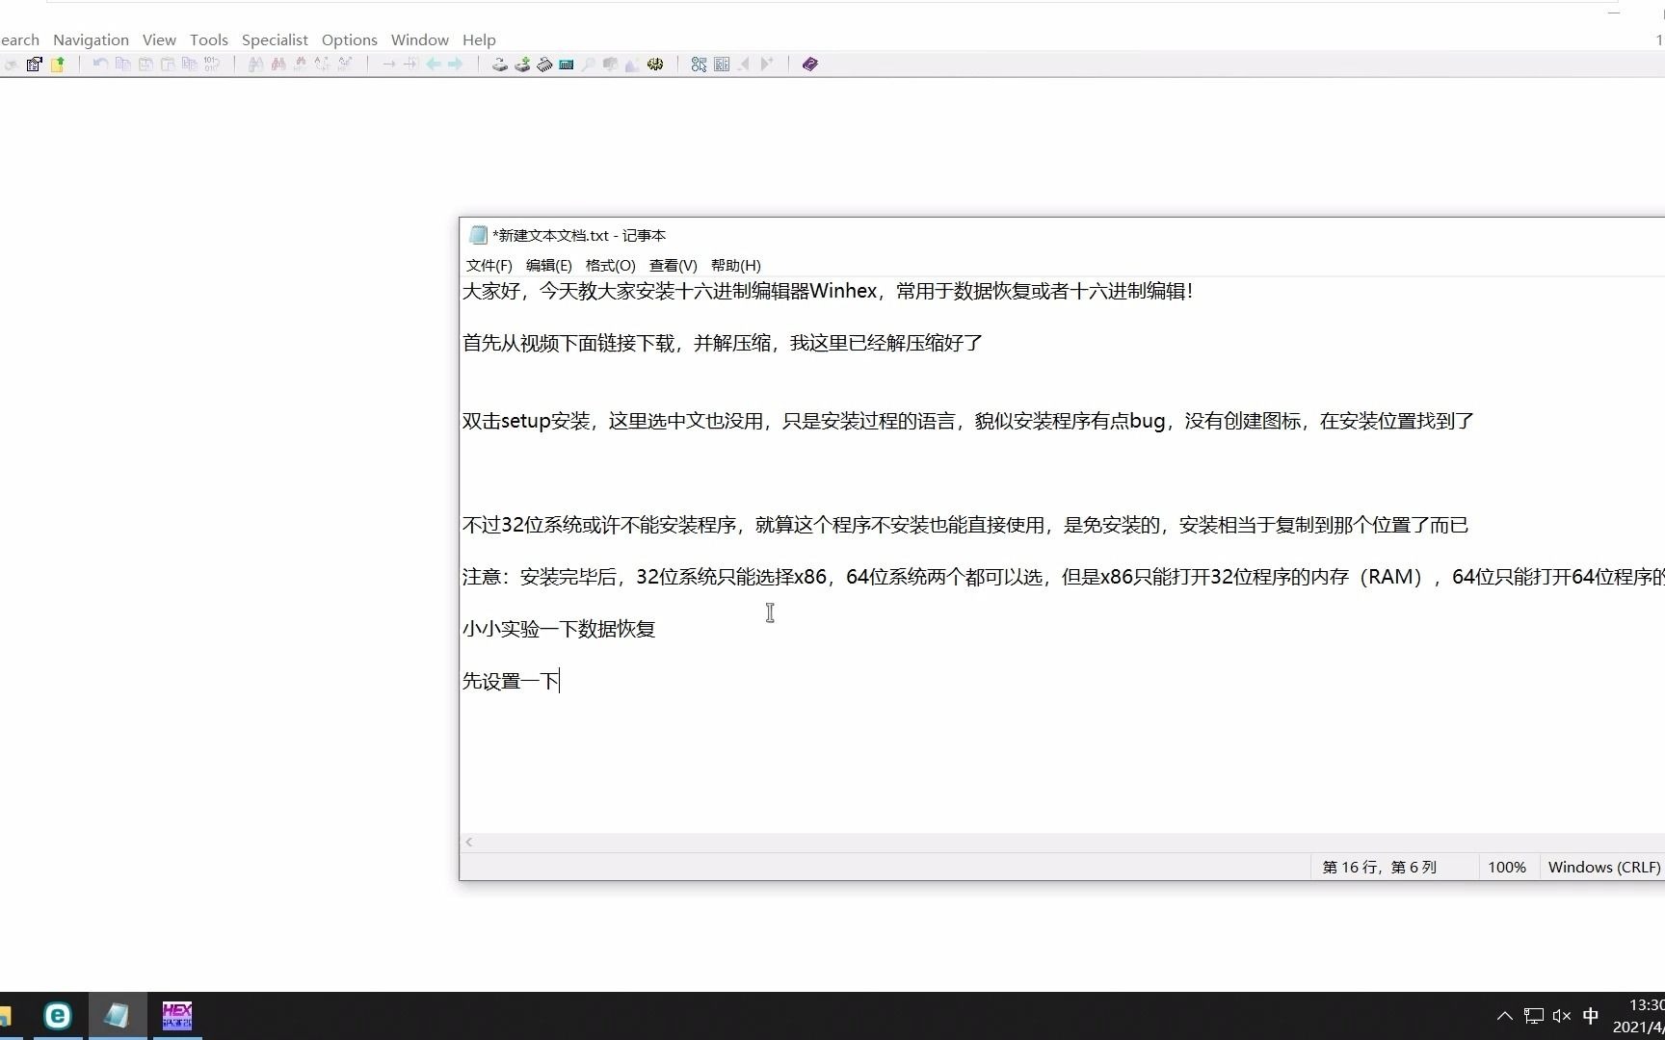Click the Open Disk icon in WinHex
Image resolution: width=1665 pixels, height=1040 pixels.
tap(500, 65)
